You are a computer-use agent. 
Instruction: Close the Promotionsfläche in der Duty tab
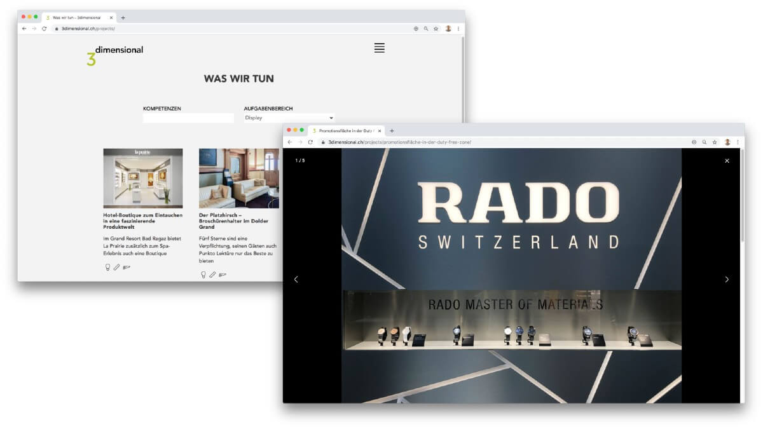point(380,131)
